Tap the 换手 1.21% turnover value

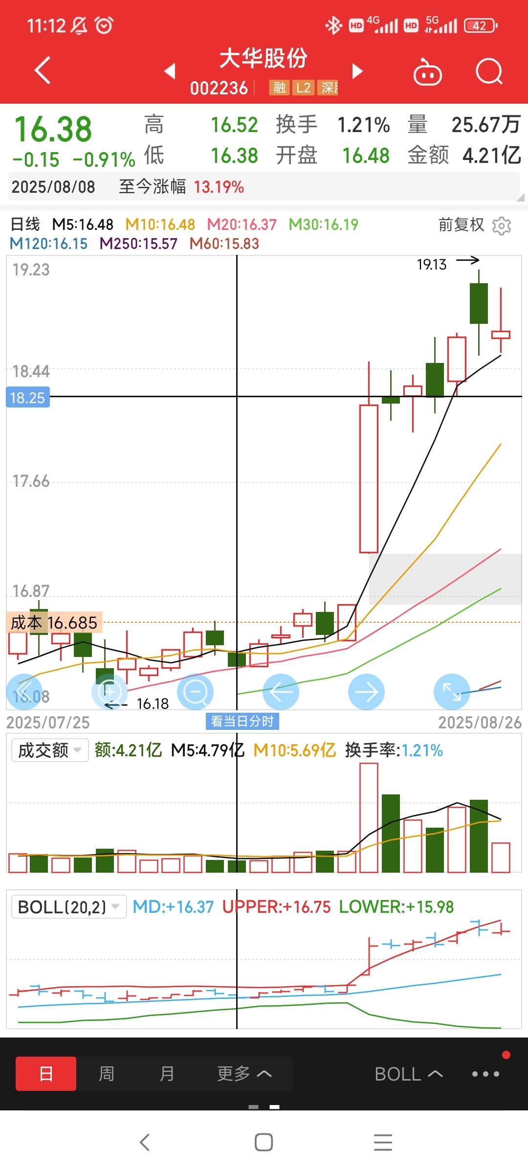click(364, 125)
